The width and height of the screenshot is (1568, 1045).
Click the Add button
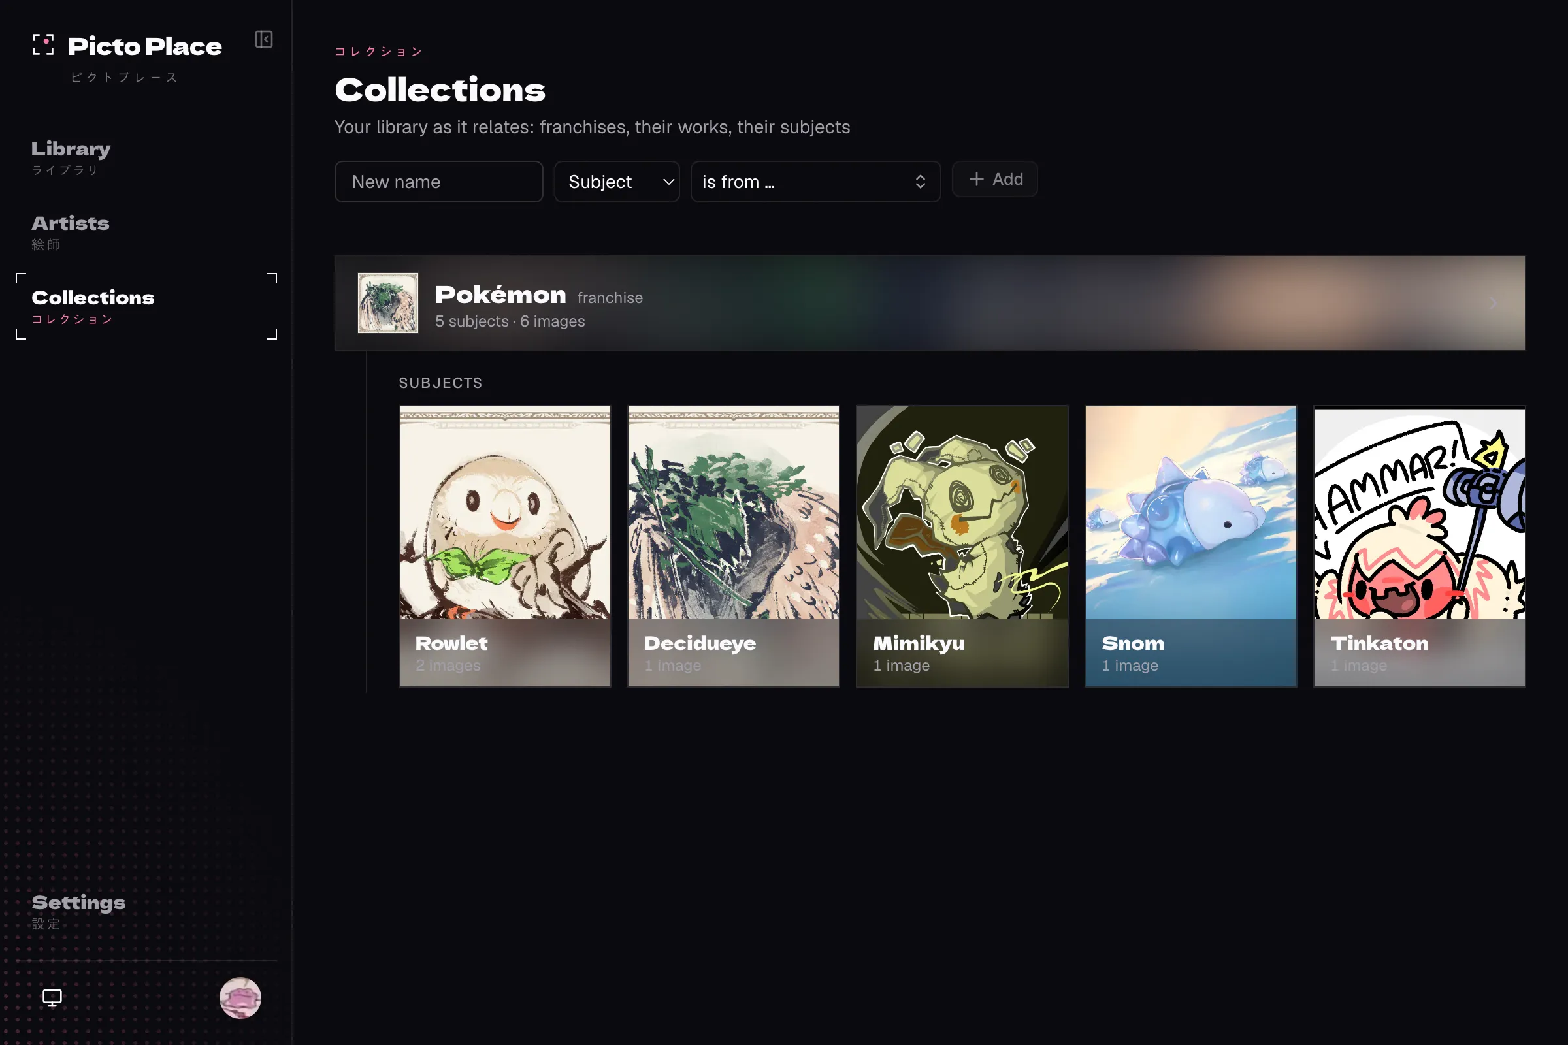[x=994, y=179]
